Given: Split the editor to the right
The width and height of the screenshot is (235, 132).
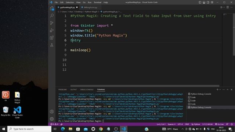Looking at the screenshot, I should (x=228, y=7).
